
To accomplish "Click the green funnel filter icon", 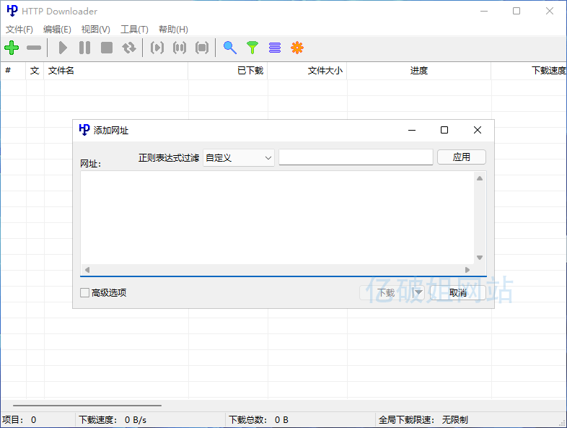I will coord(252,48).
